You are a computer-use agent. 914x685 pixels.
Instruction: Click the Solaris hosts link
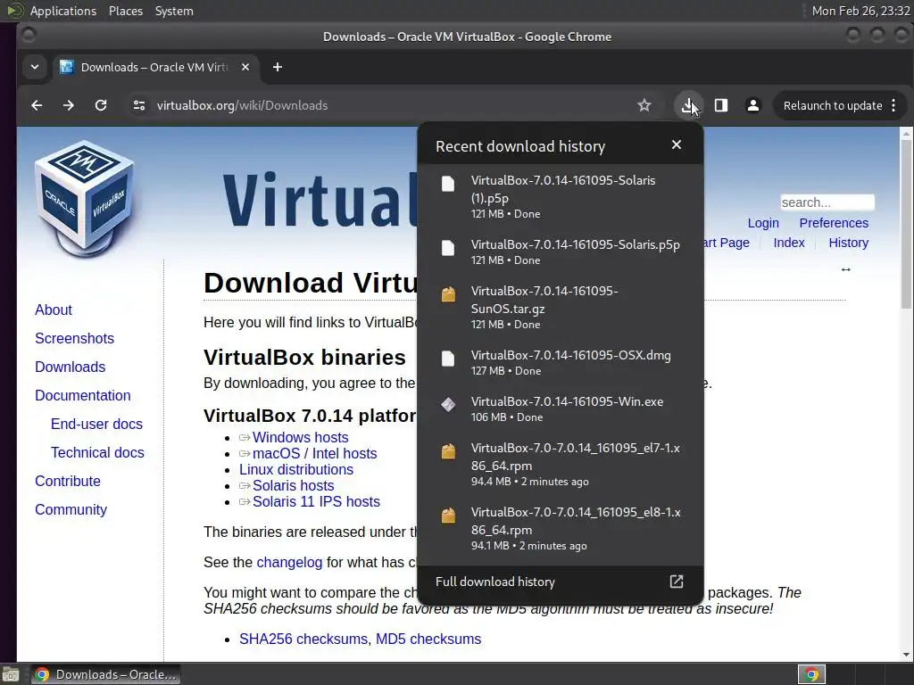(x=293, y=486)
